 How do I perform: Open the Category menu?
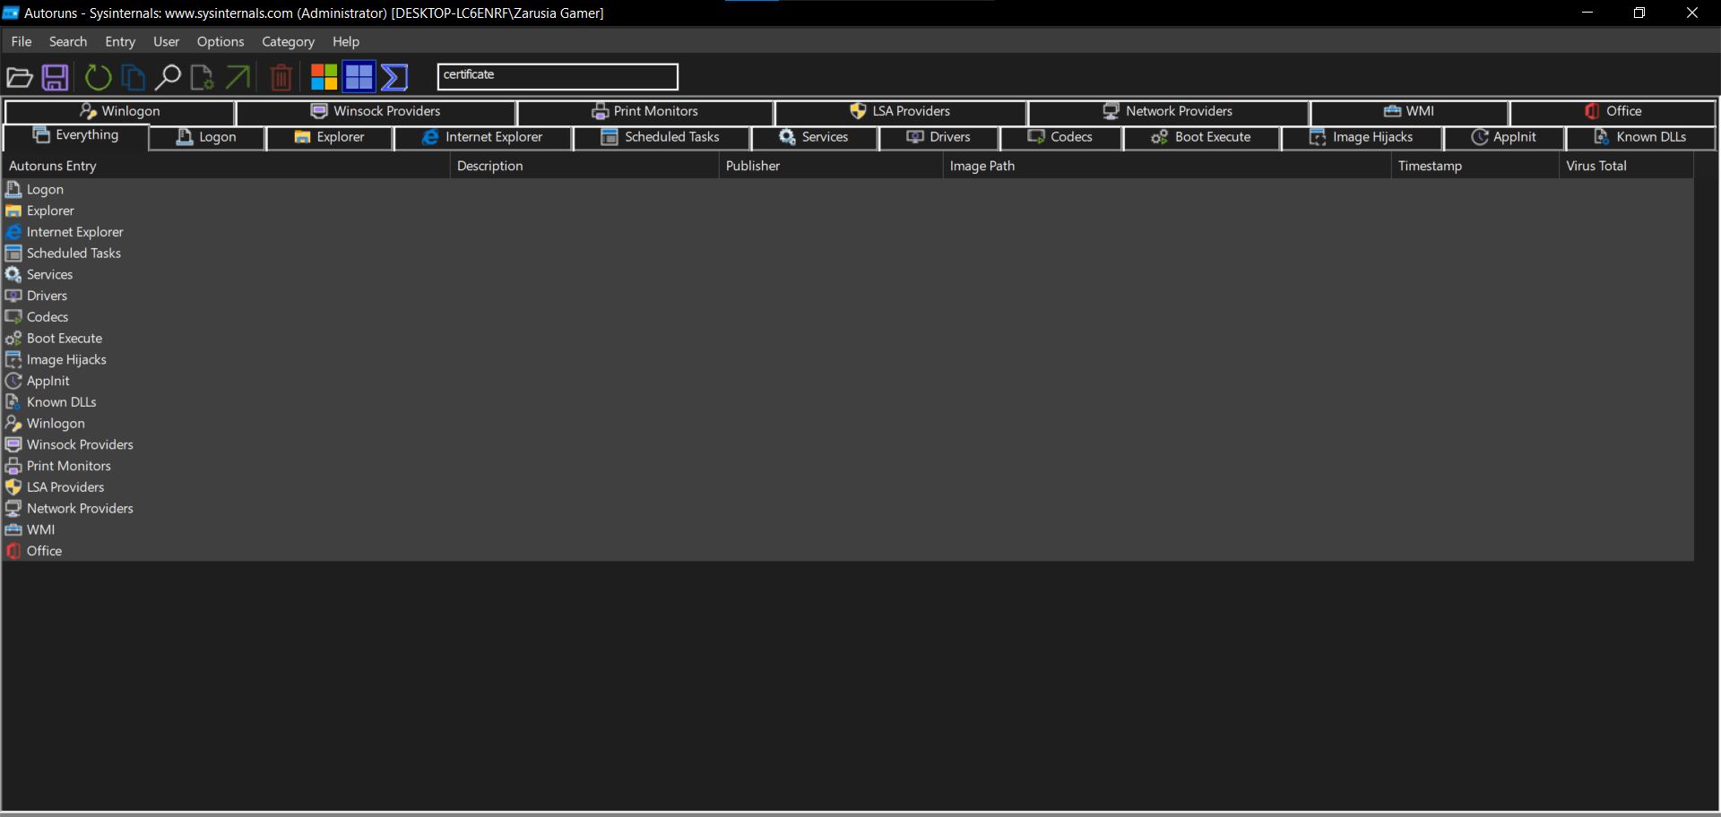288,41
